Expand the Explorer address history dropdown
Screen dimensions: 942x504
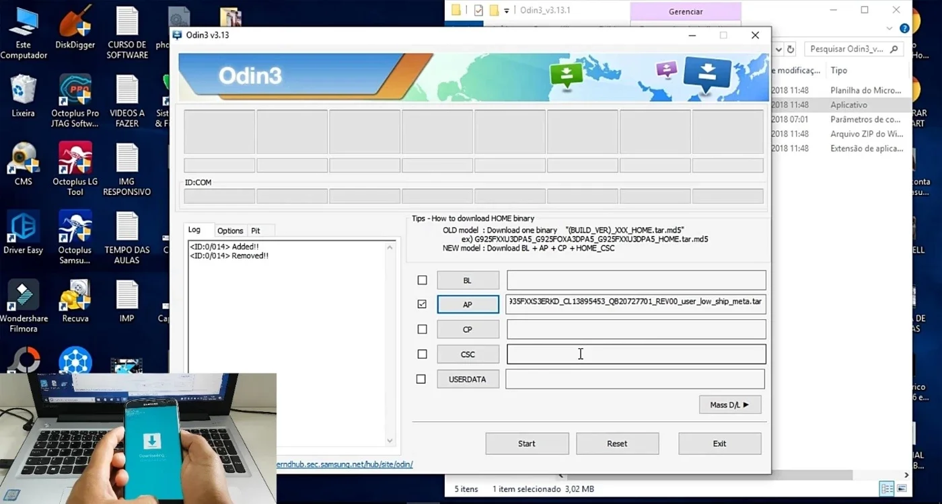pyautogui.click(x=778, y=49)
